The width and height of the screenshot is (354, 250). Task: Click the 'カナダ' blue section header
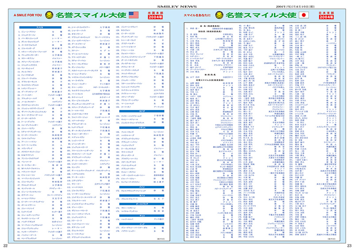click(142, 111)
